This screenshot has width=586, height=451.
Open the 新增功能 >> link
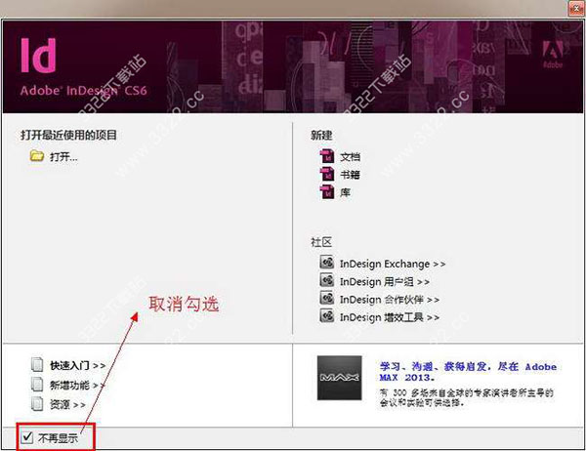pos(78,385)
